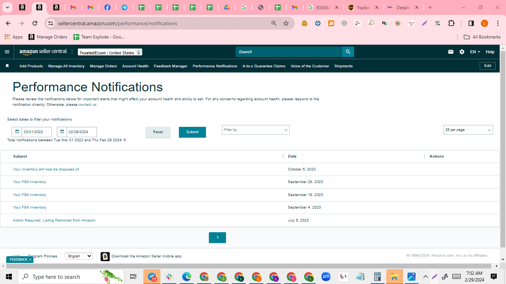Open a new browser tab

click(x=430, y=7)
